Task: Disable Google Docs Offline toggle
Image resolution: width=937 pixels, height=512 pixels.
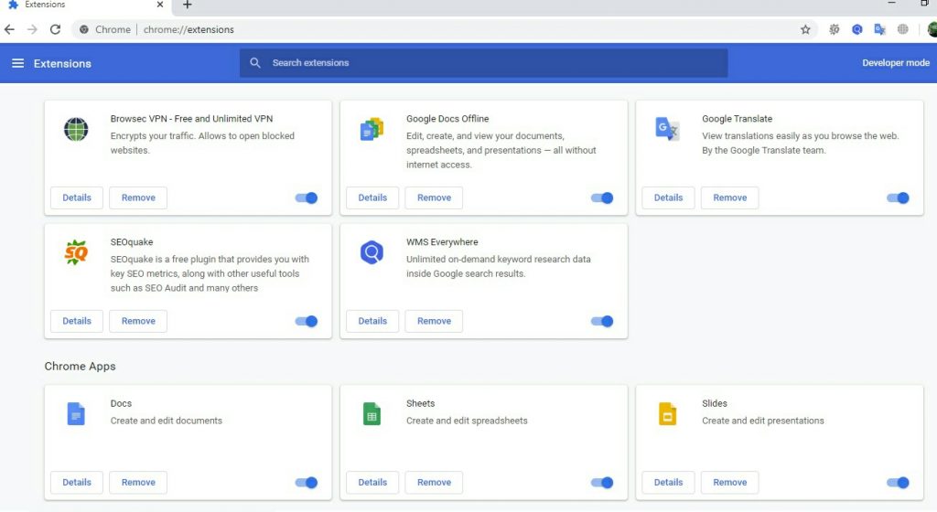Action: tap(602, 197)
